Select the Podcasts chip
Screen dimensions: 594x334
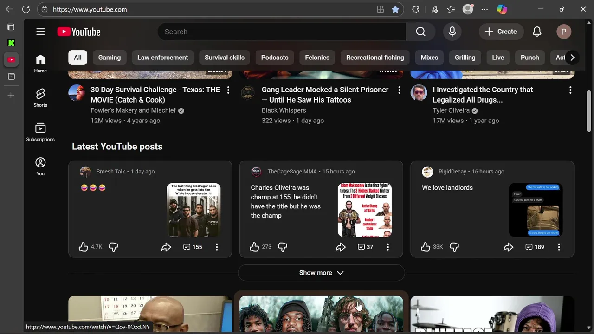coord(275,58)
